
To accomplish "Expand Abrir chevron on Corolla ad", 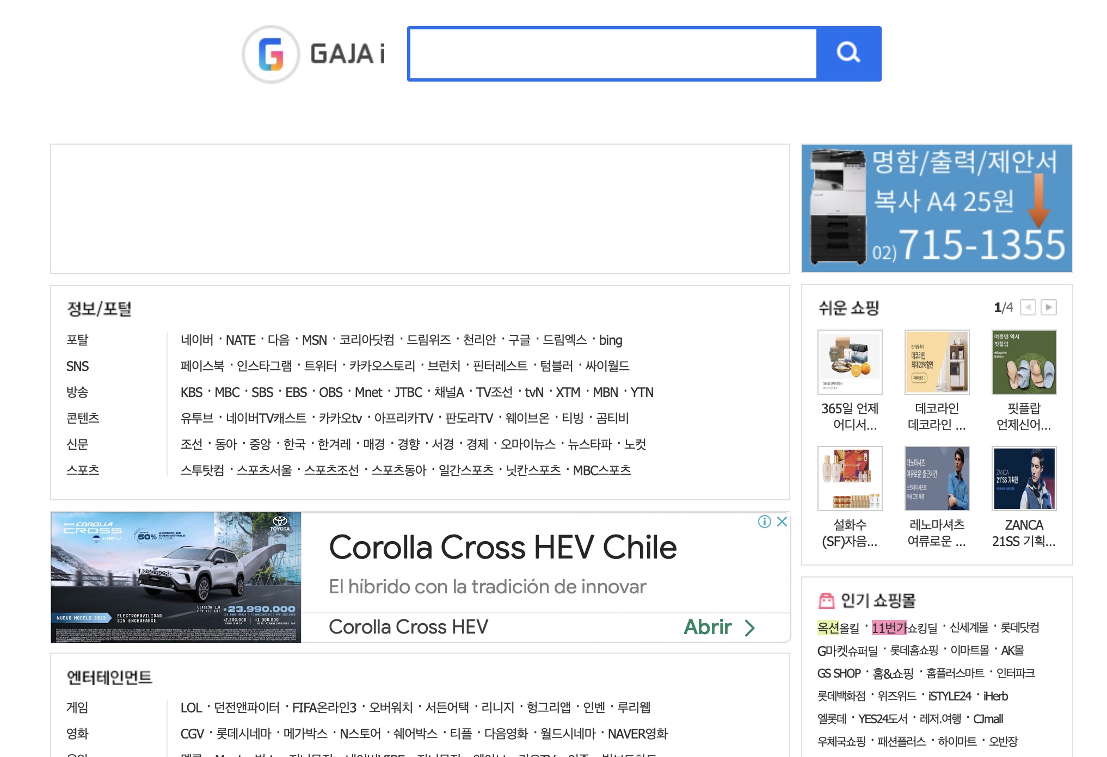I will (x=750, y=628).
